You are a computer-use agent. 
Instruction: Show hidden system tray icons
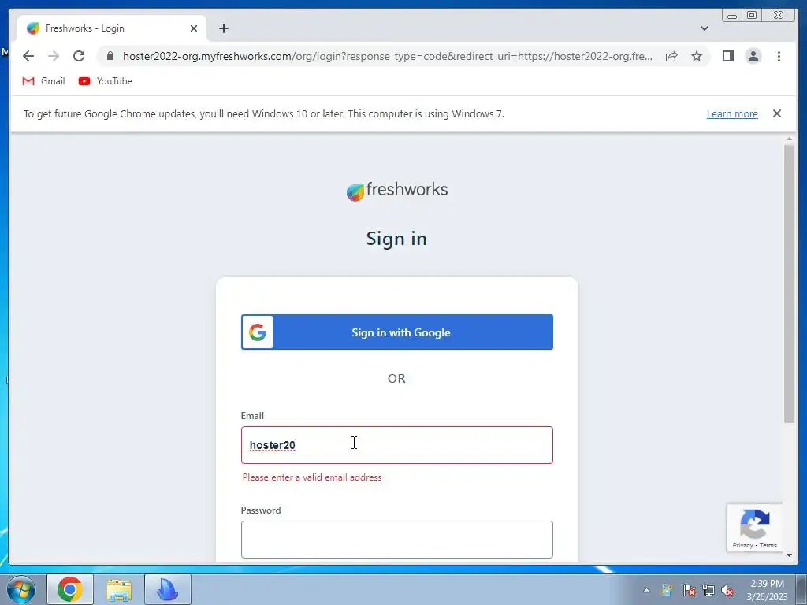coord(646,590)
